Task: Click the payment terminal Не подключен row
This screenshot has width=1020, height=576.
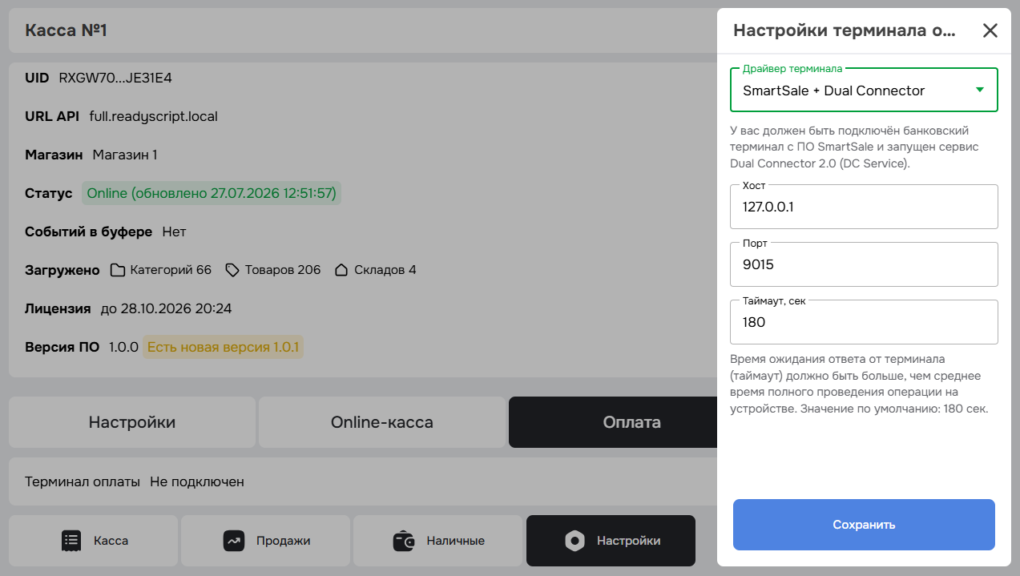Action: [x=363, y=481]
